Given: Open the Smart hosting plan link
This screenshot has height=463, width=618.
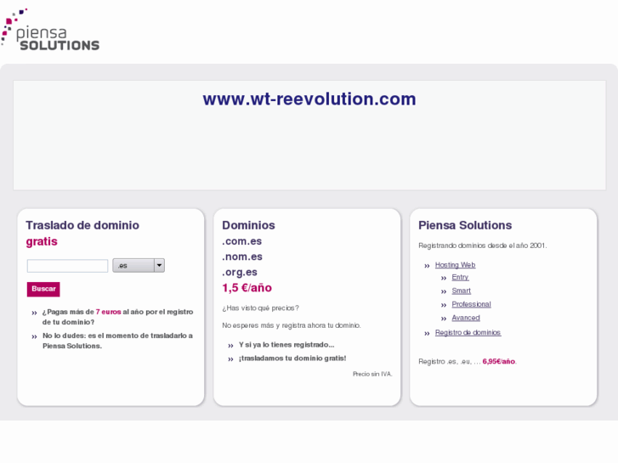Looking at the screenshot, I should [x=461, y=291].
